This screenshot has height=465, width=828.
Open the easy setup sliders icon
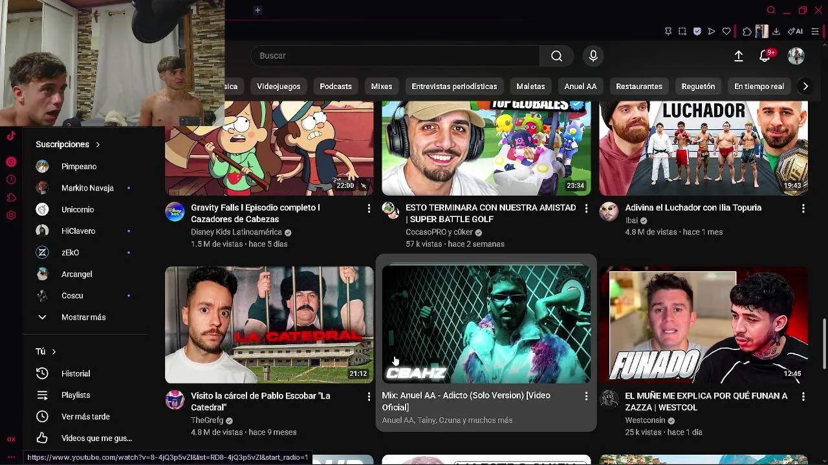point(815,31)
